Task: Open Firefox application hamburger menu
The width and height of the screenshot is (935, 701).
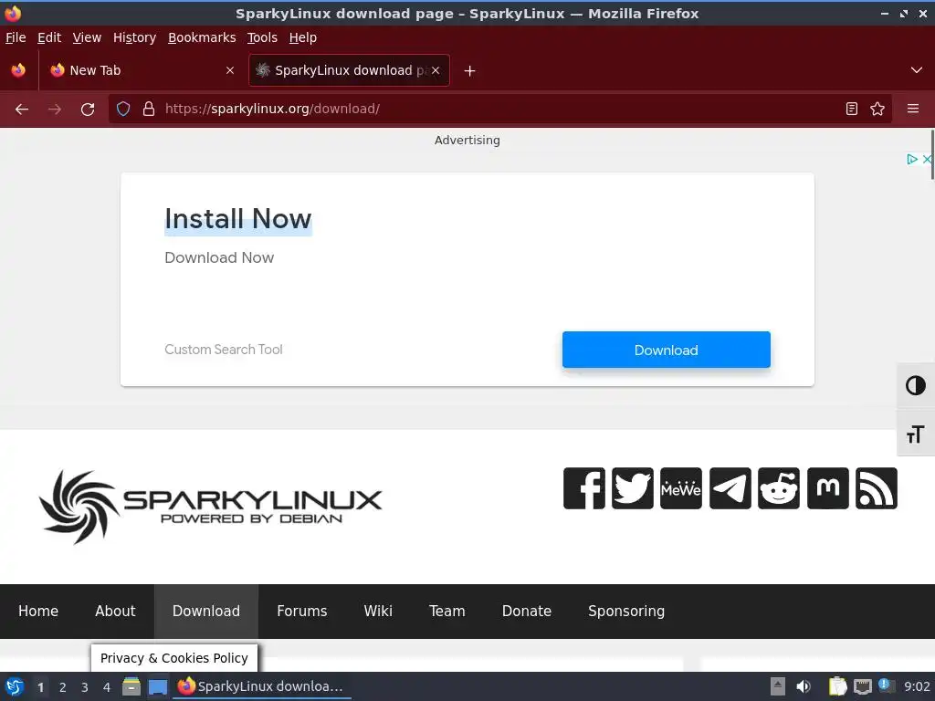Action: pos(912,109)
